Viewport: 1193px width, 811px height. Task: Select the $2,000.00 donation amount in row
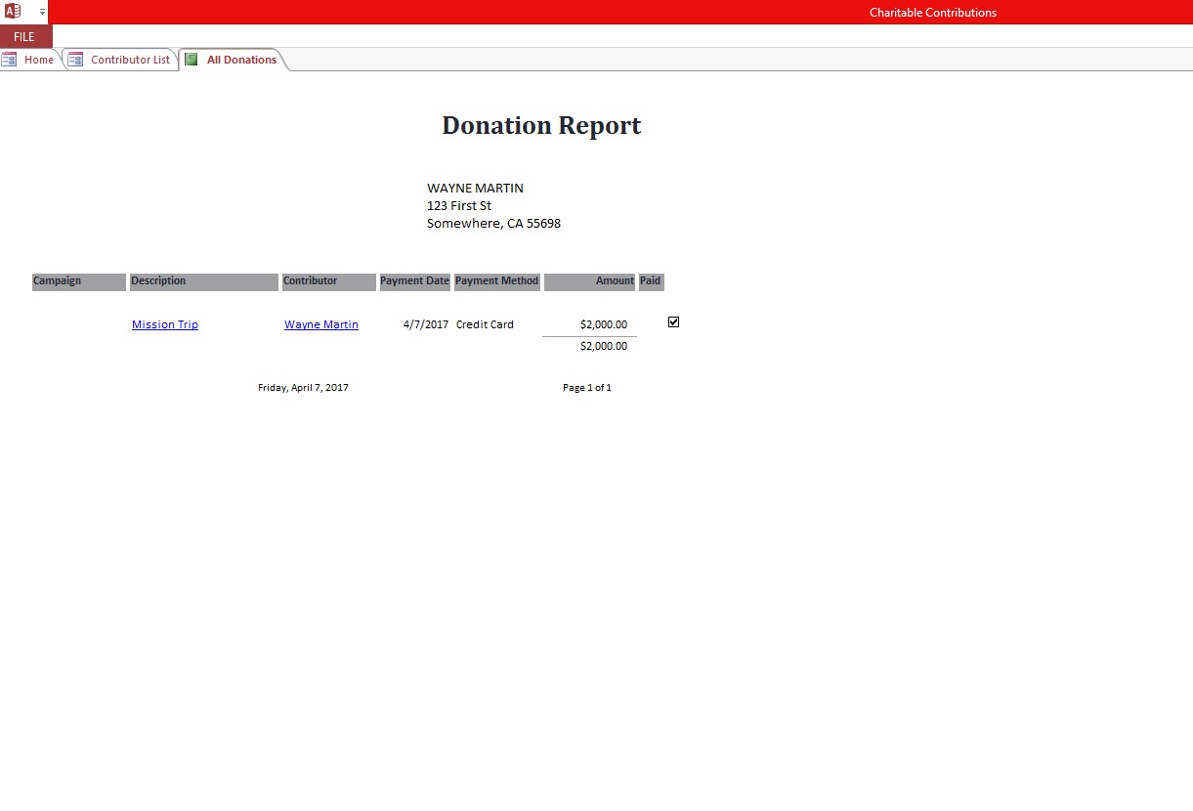pos(604,324)
